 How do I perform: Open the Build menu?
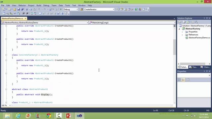pos(39,6)
